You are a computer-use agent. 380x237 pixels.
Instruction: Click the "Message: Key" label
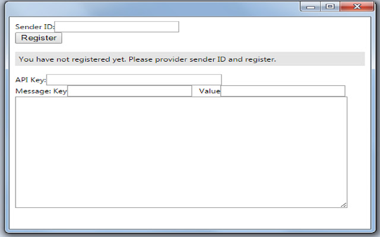[41, 91]
